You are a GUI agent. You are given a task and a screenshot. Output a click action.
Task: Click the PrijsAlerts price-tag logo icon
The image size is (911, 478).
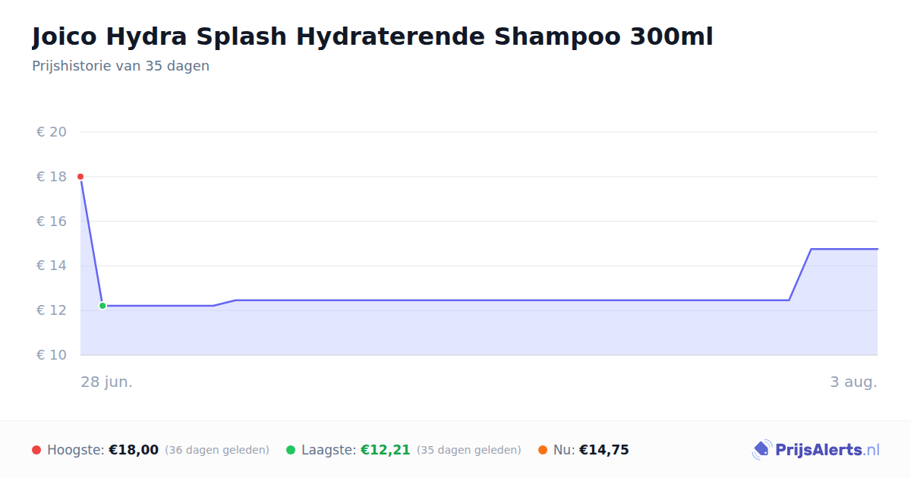pyautogui.click(x=761, y=450)
